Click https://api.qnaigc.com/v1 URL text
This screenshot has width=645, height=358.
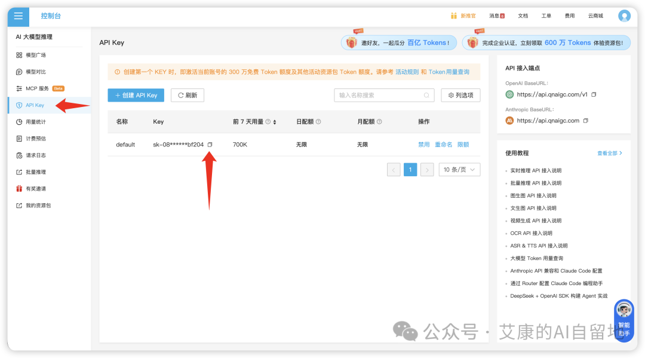point(552,94)
